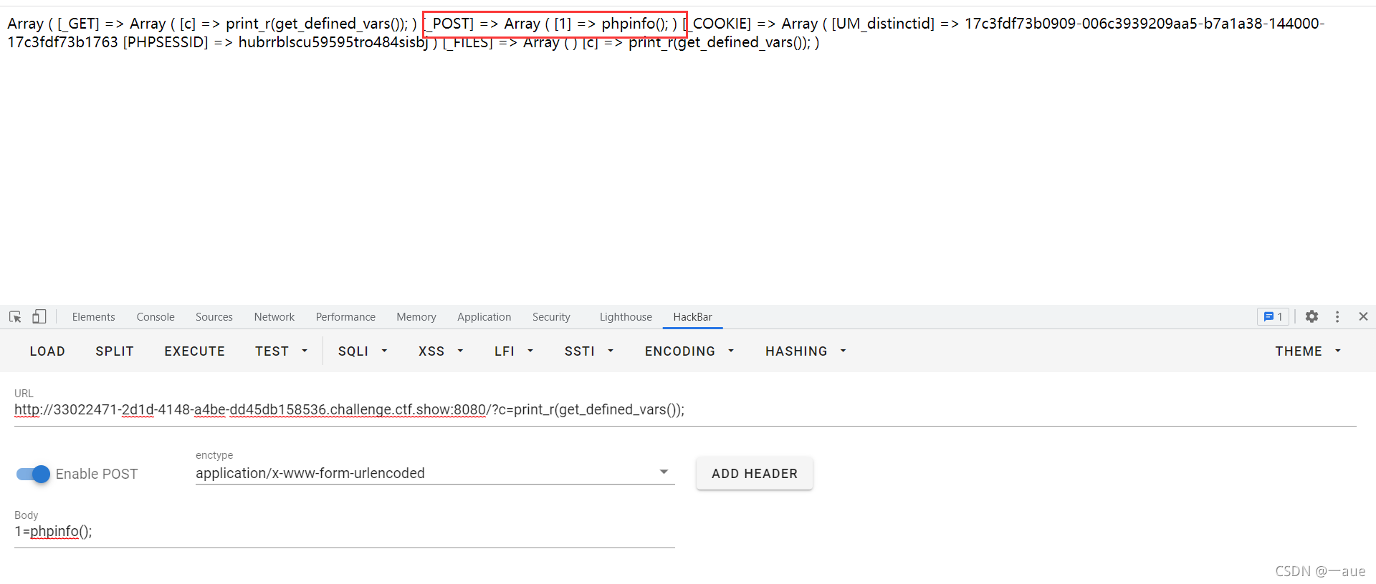
Task: Expand the TEST dropdown
Action: coord(281,351)
